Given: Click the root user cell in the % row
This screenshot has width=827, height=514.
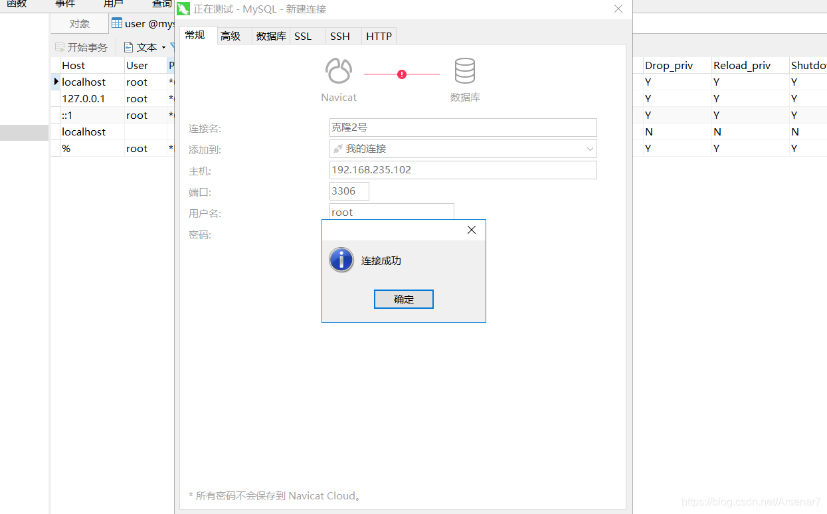Looking at the screenshot, I should tap(145, 148).
